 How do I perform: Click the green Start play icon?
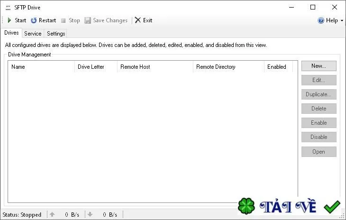point(9,20)
